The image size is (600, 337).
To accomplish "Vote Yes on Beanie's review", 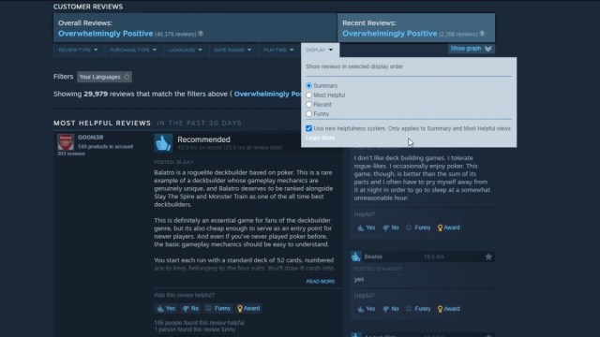I will point(367,309).
